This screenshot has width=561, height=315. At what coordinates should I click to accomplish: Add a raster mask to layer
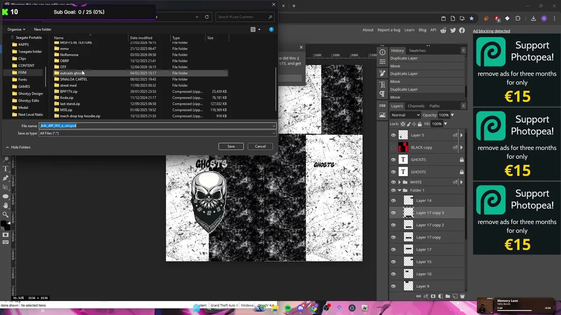point(433,296)
